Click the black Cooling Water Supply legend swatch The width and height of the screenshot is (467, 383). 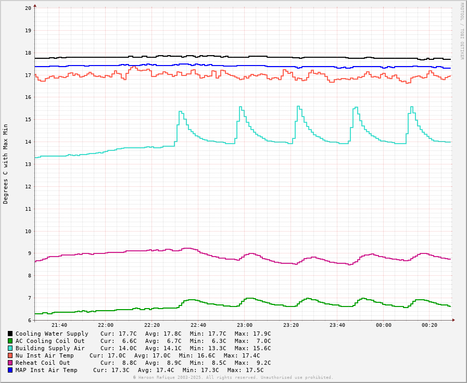[x=10, y=334]
